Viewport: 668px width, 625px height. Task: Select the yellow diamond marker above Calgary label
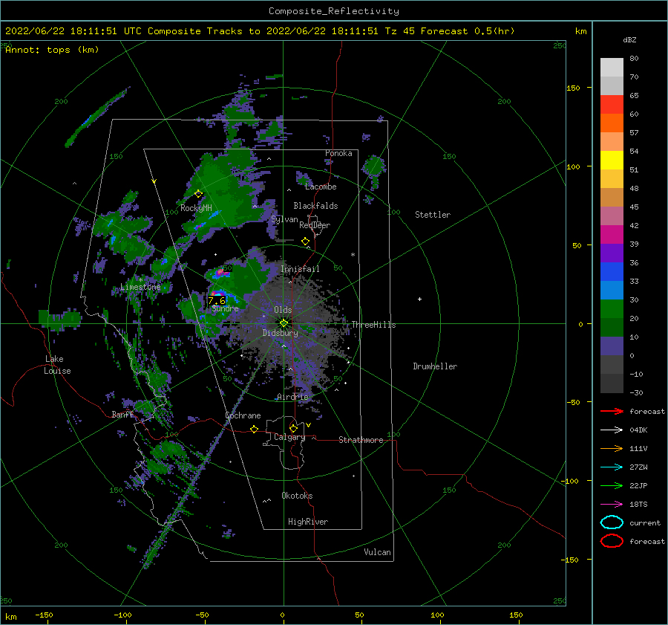tap(293, 428)
